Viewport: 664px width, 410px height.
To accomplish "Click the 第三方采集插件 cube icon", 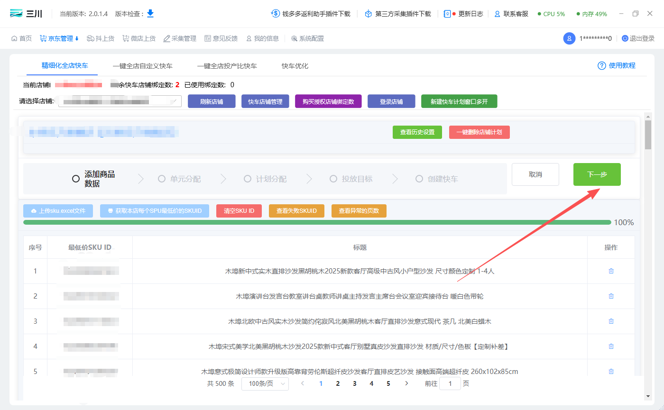I will pos(368,14).
